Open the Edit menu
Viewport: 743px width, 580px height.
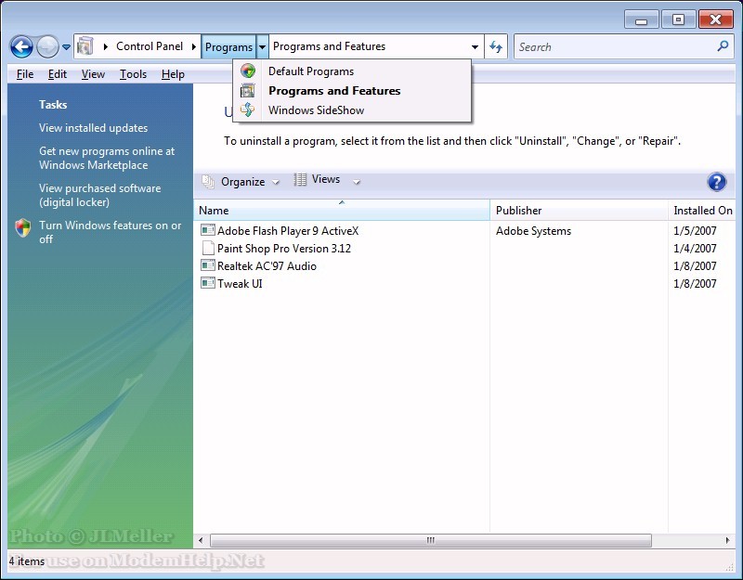tap(58, 74)
